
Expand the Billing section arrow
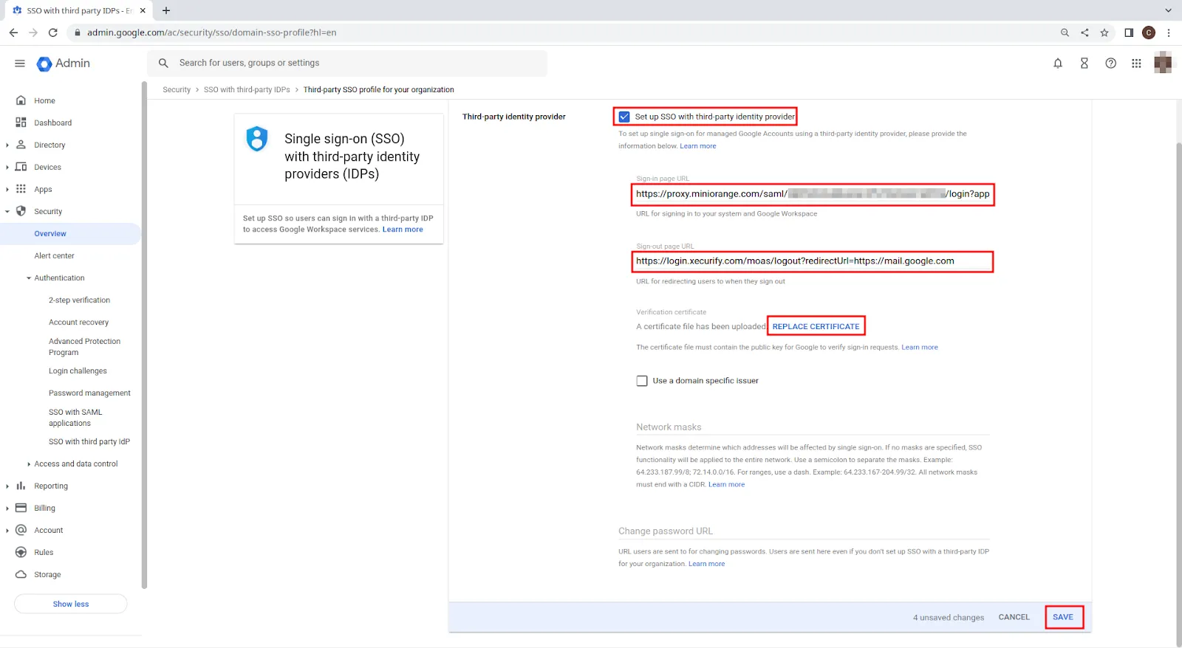click(7, 509)
